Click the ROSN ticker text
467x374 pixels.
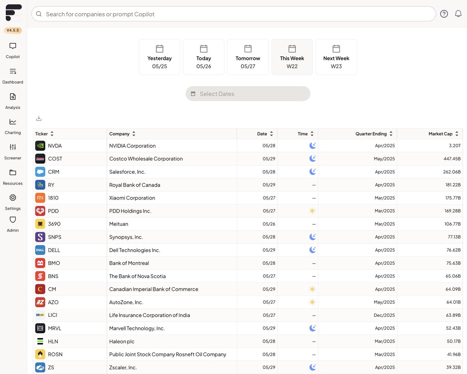pyautogui.click(x=55, y=354)
